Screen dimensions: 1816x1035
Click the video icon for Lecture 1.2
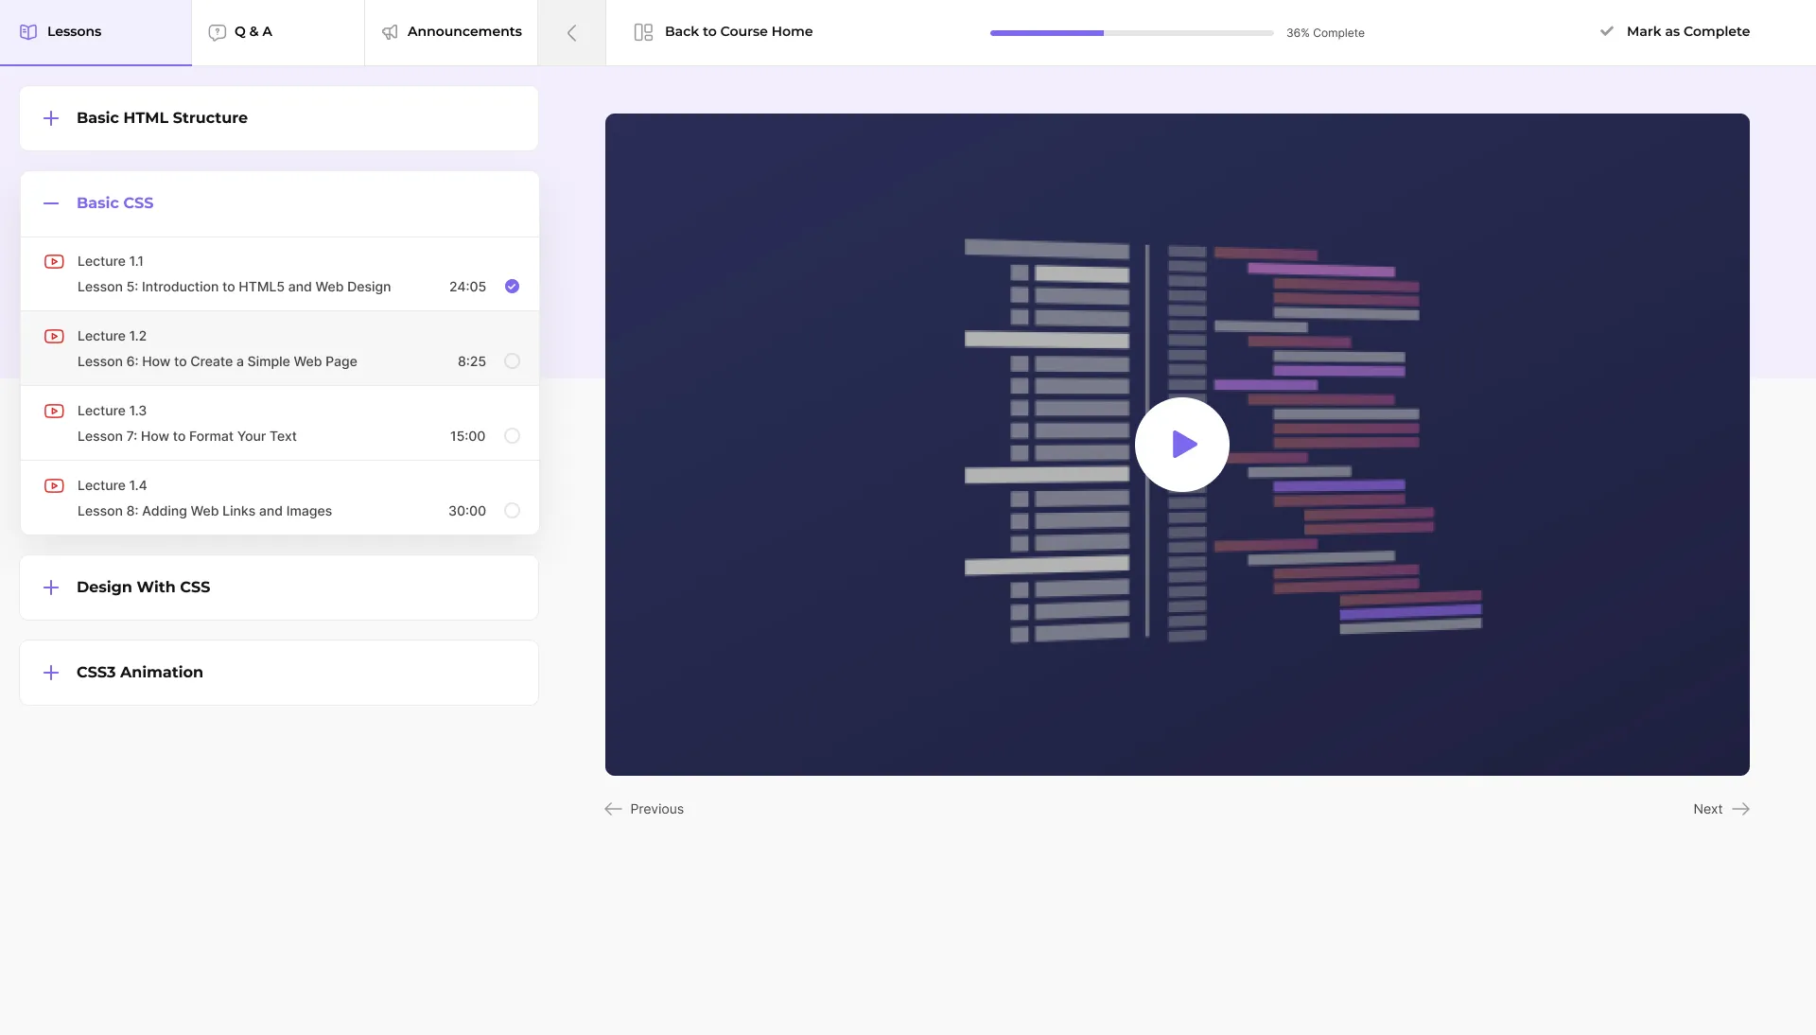click(x=55, y=336)
